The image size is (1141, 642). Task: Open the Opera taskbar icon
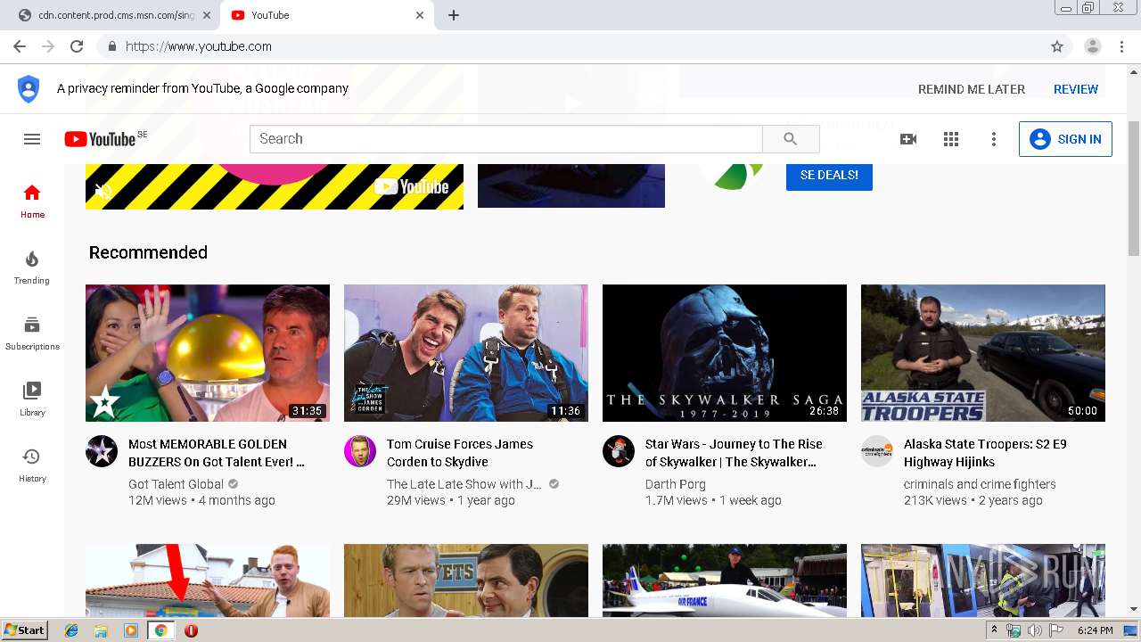click(x=191, y=630)
